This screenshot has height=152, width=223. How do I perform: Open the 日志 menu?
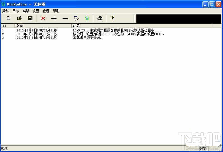click(x=16, y=11)
